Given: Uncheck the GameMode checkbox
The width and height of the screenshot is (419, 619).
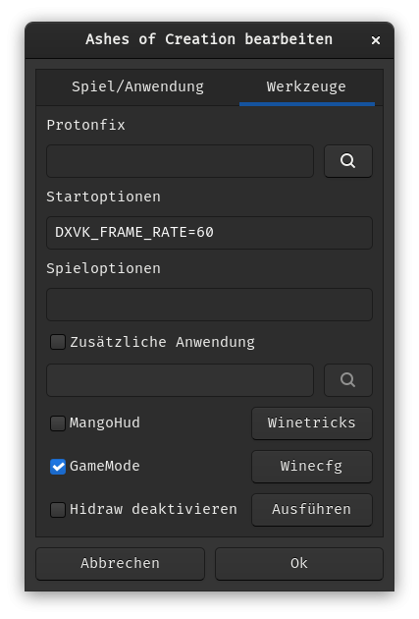Looking at the screenshot, I should pos(58,467).
